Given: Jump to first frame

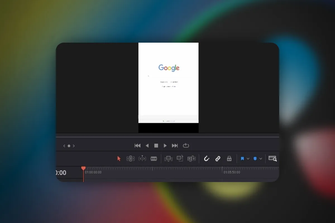Looking at the screenshot, I should (138, 146).
